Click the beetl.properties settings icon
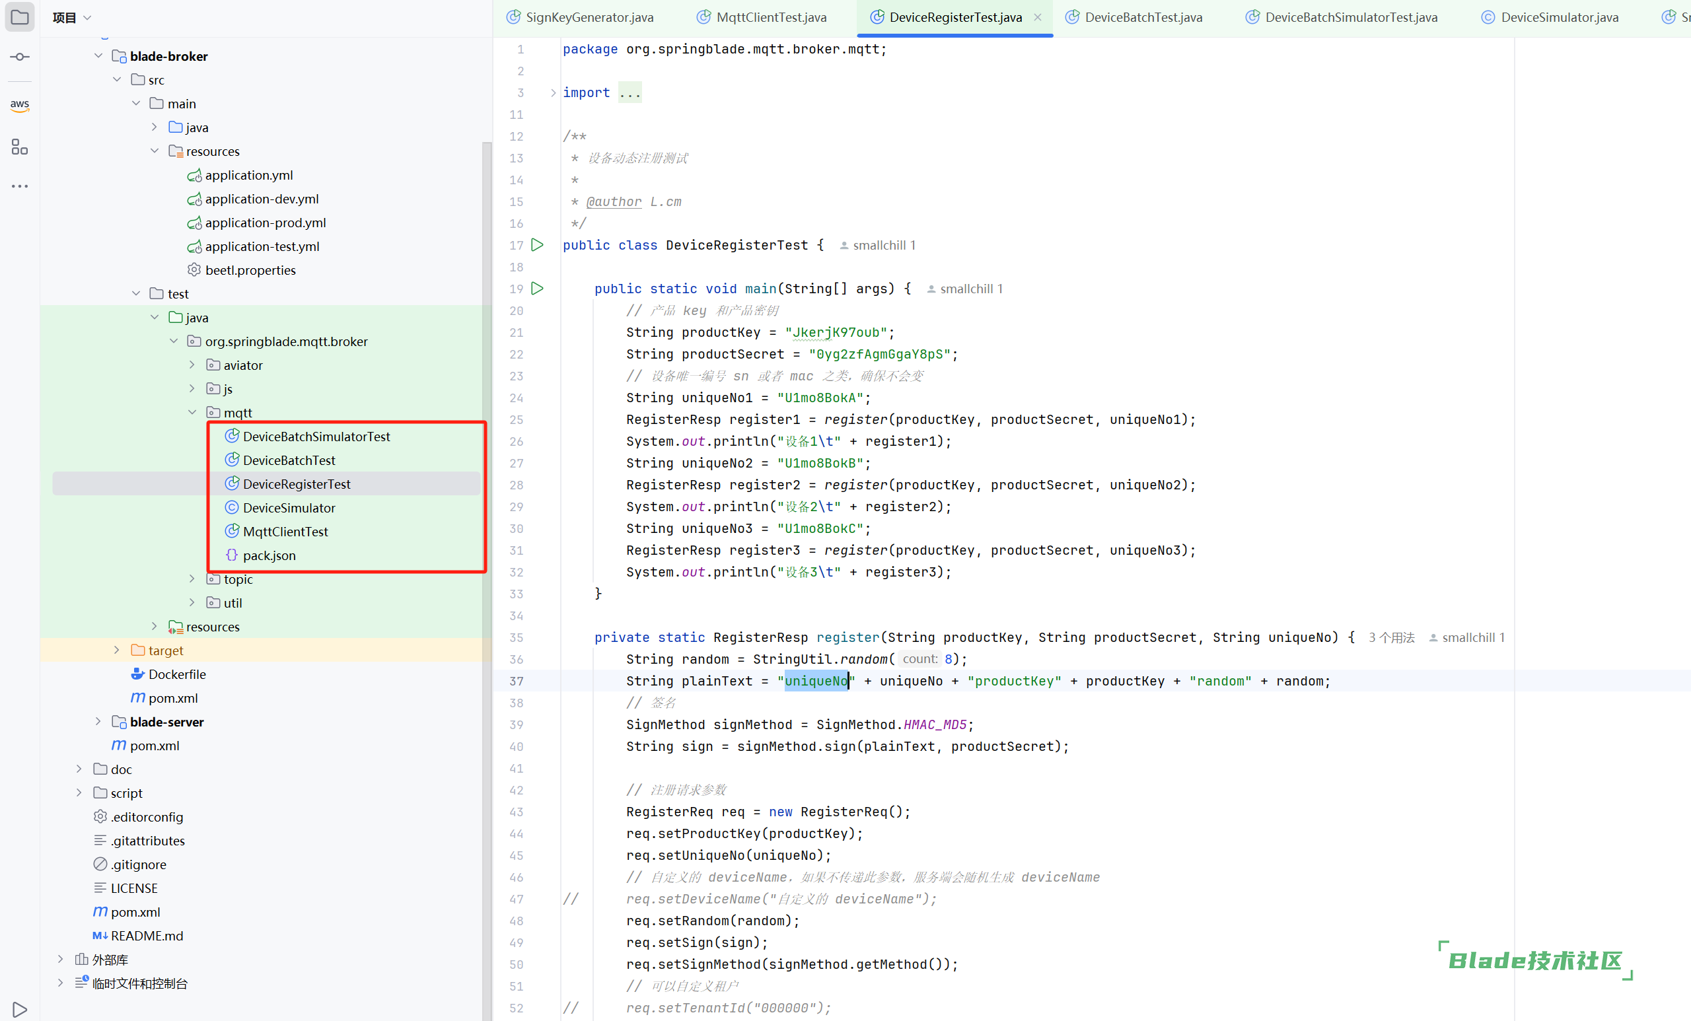This screenshot has height=1021, width=1691. (194, 269)
